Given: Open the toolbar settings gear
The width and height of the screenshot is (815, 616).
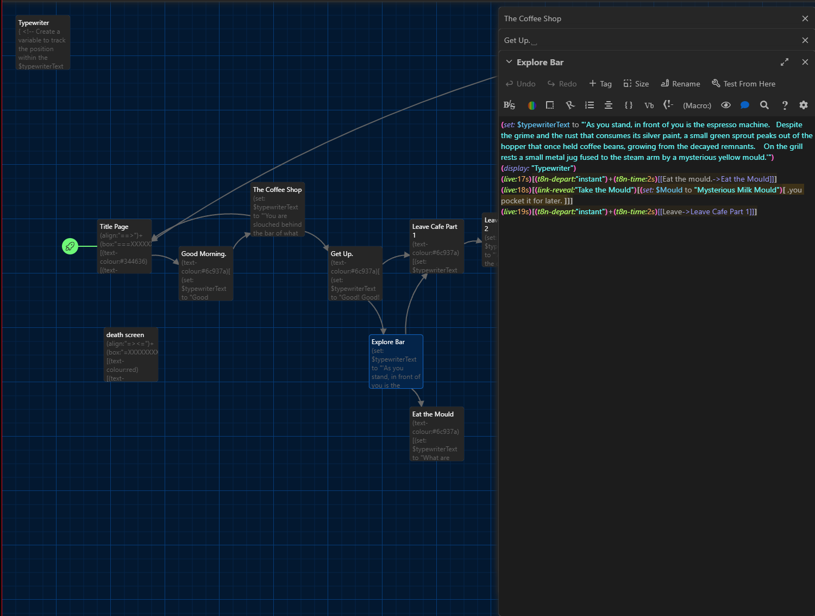Looking at the screenshot, I should (x=804, y=105).
